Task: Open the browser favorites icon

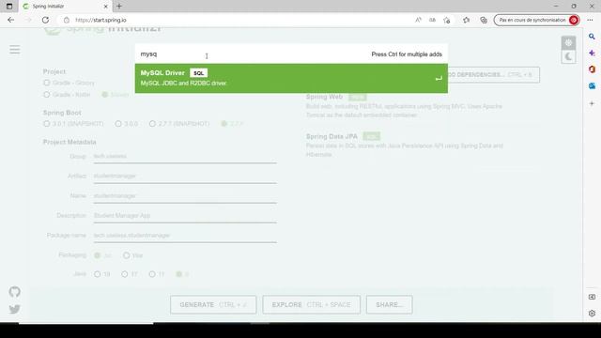Action: (x=466, y=20)
